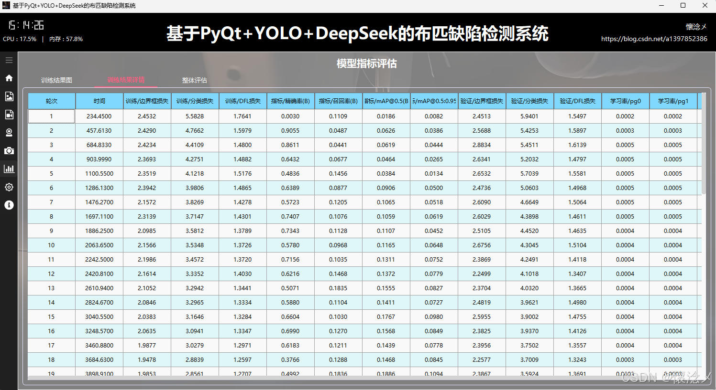Viewport: 716px width, 390px height.
Task: Go to the home page icon
Action: click(9, 78)
